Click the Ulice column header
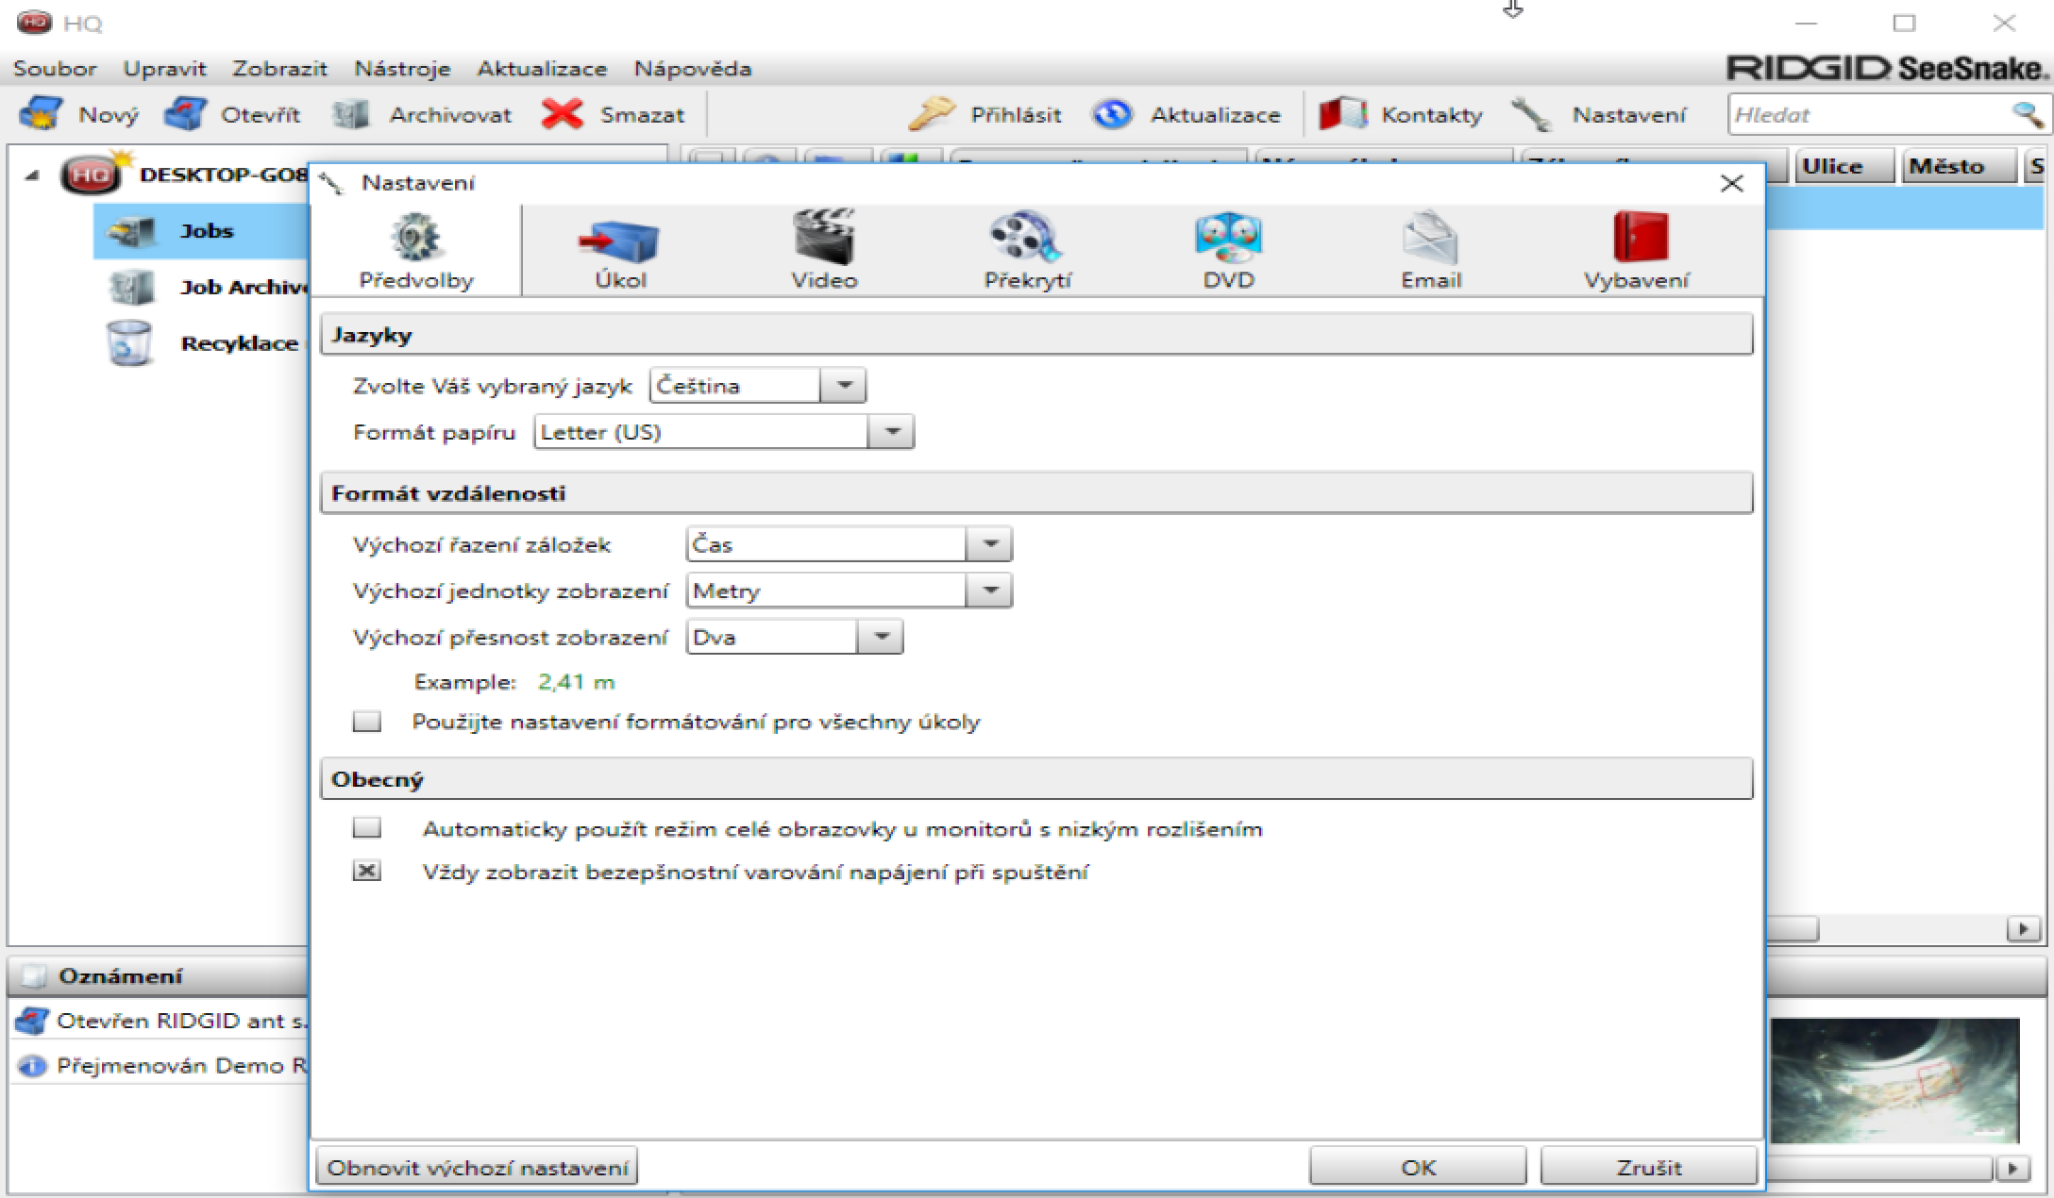 tap(1844, 166)
